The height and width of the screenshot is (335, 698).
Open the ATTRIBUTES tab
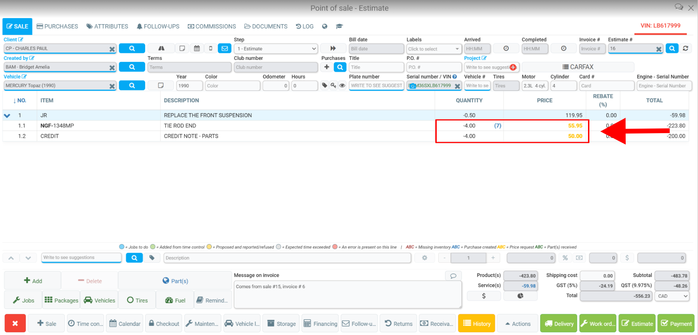pos(107,26)
